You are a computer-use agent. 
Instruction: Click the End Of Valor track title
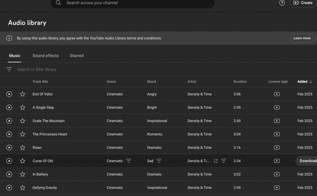pos(42,94)
